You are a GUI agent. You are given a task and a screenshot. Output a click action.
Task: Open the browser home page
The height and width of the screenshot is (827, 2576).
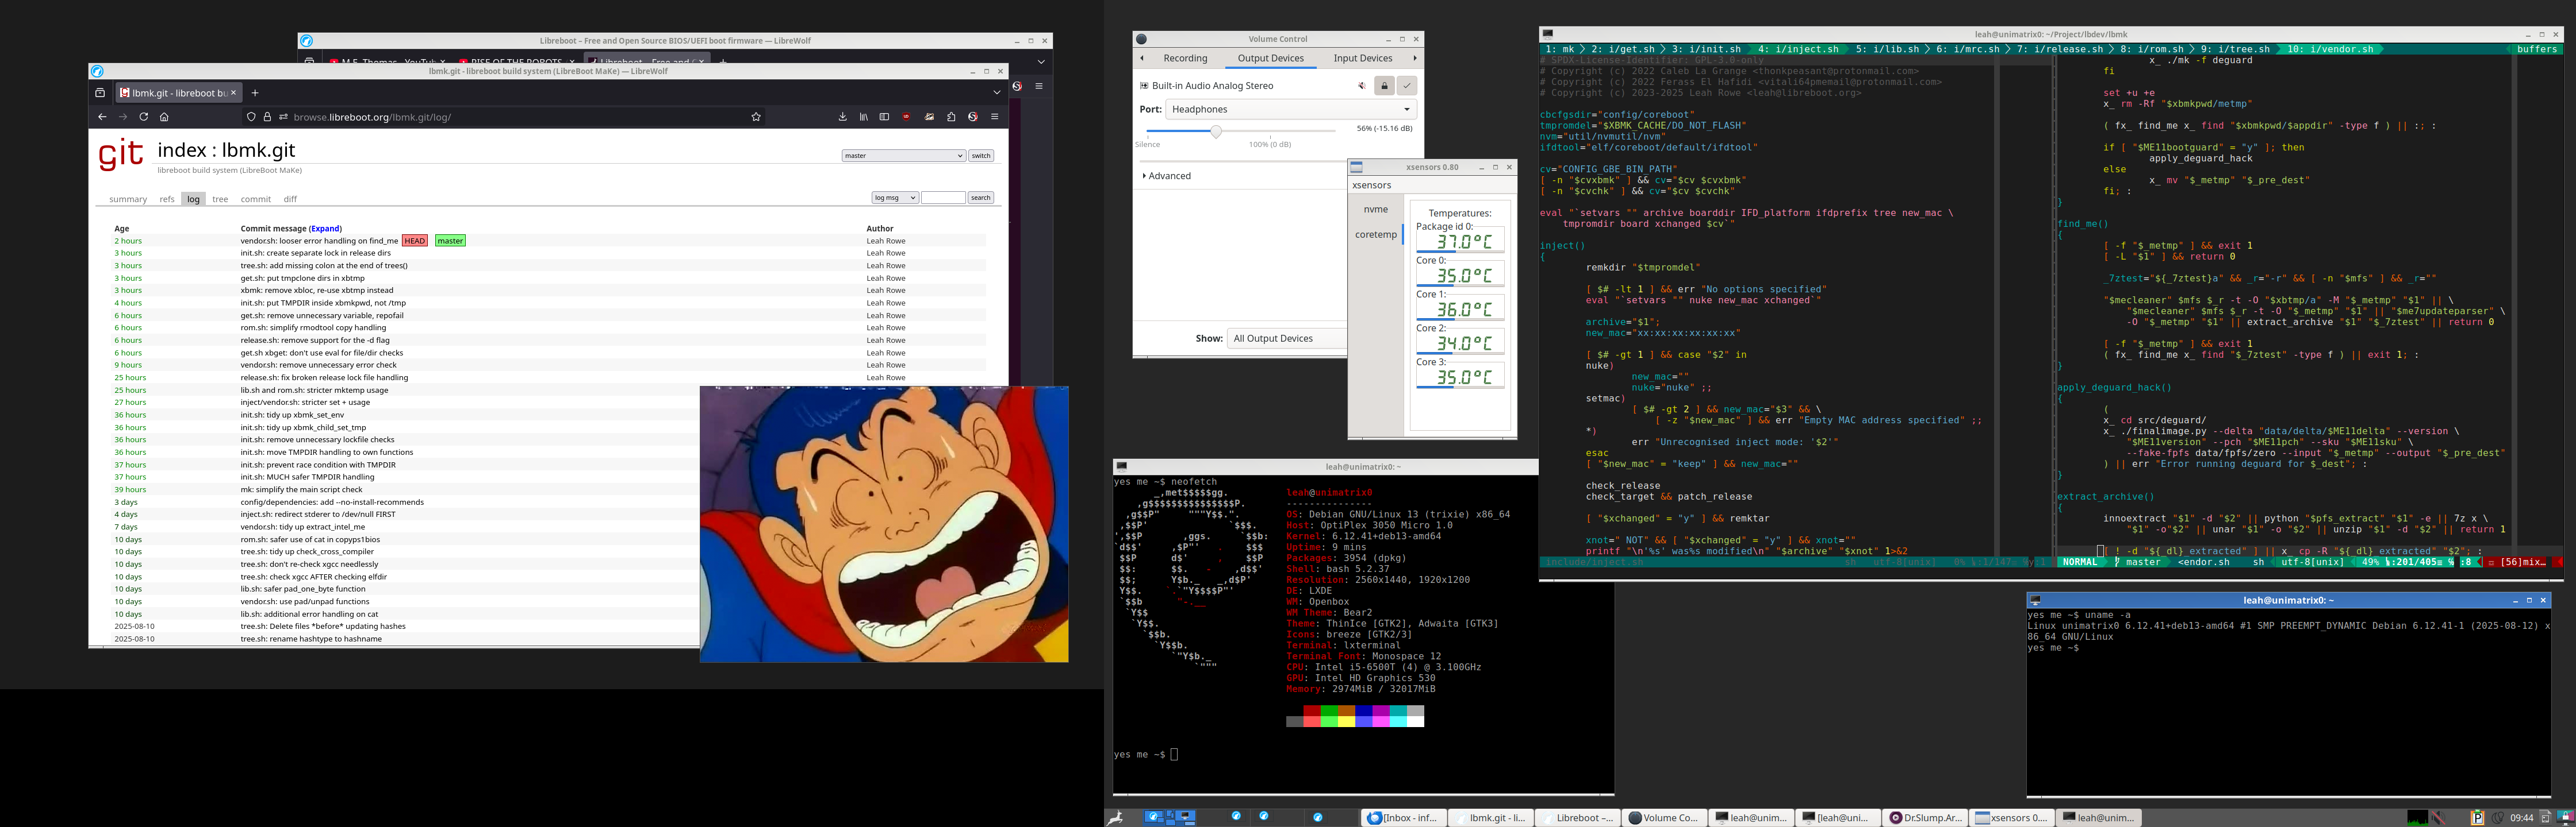164,117
